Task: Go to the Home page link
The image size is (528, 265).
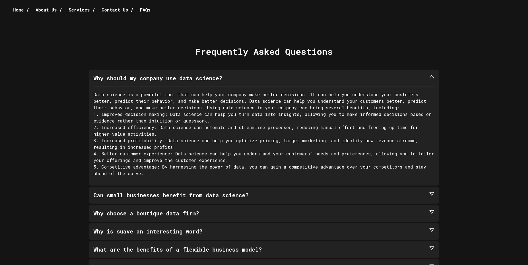Action: tap(18, 10)
